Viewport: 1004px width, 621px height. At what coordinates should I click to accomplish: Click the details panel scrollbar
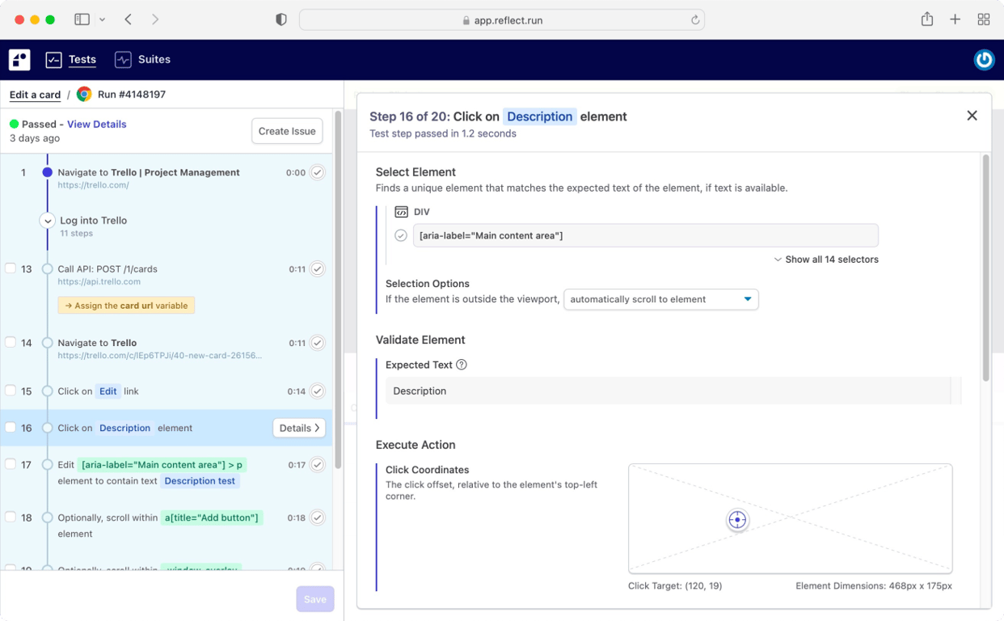coord(985,268)
